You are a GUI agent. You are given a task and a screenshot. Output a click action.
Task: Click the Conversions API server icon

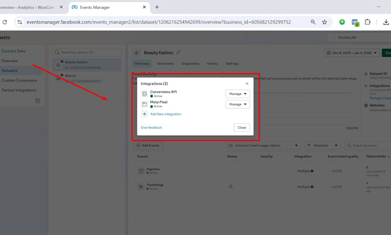click(144, 94)
